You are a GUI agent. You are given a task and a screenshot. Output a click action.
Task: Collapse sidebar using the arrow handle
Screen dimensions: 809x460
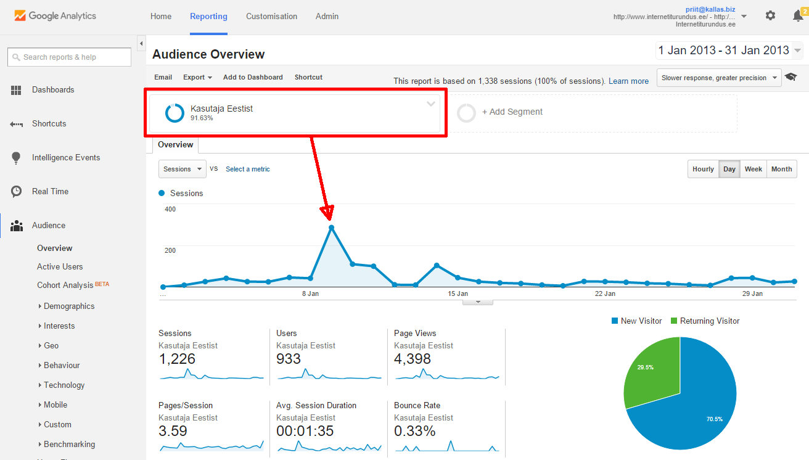(141, 43)
